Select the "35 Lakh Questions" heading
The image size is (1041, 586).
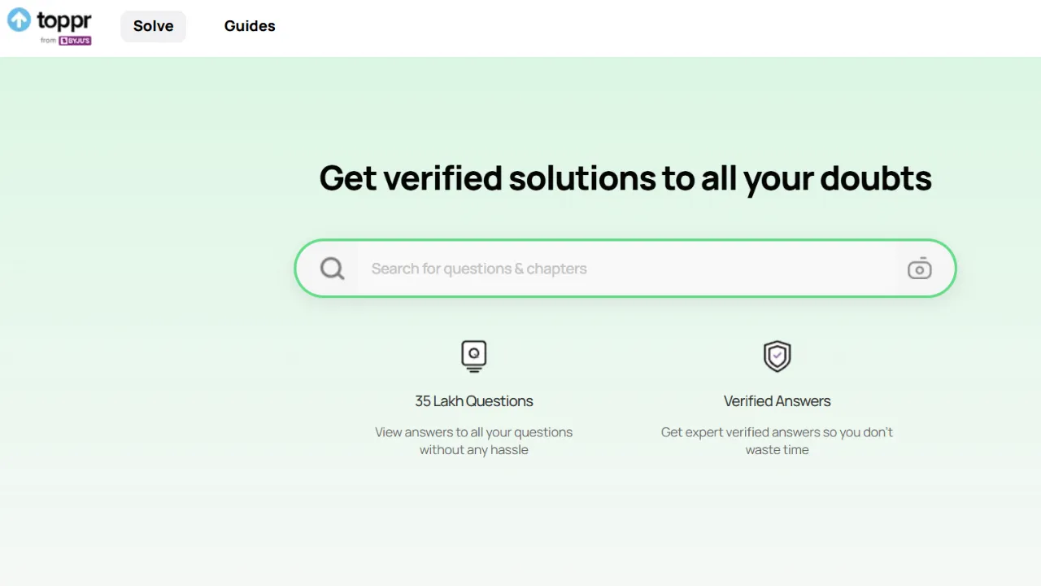coord(473,401)
